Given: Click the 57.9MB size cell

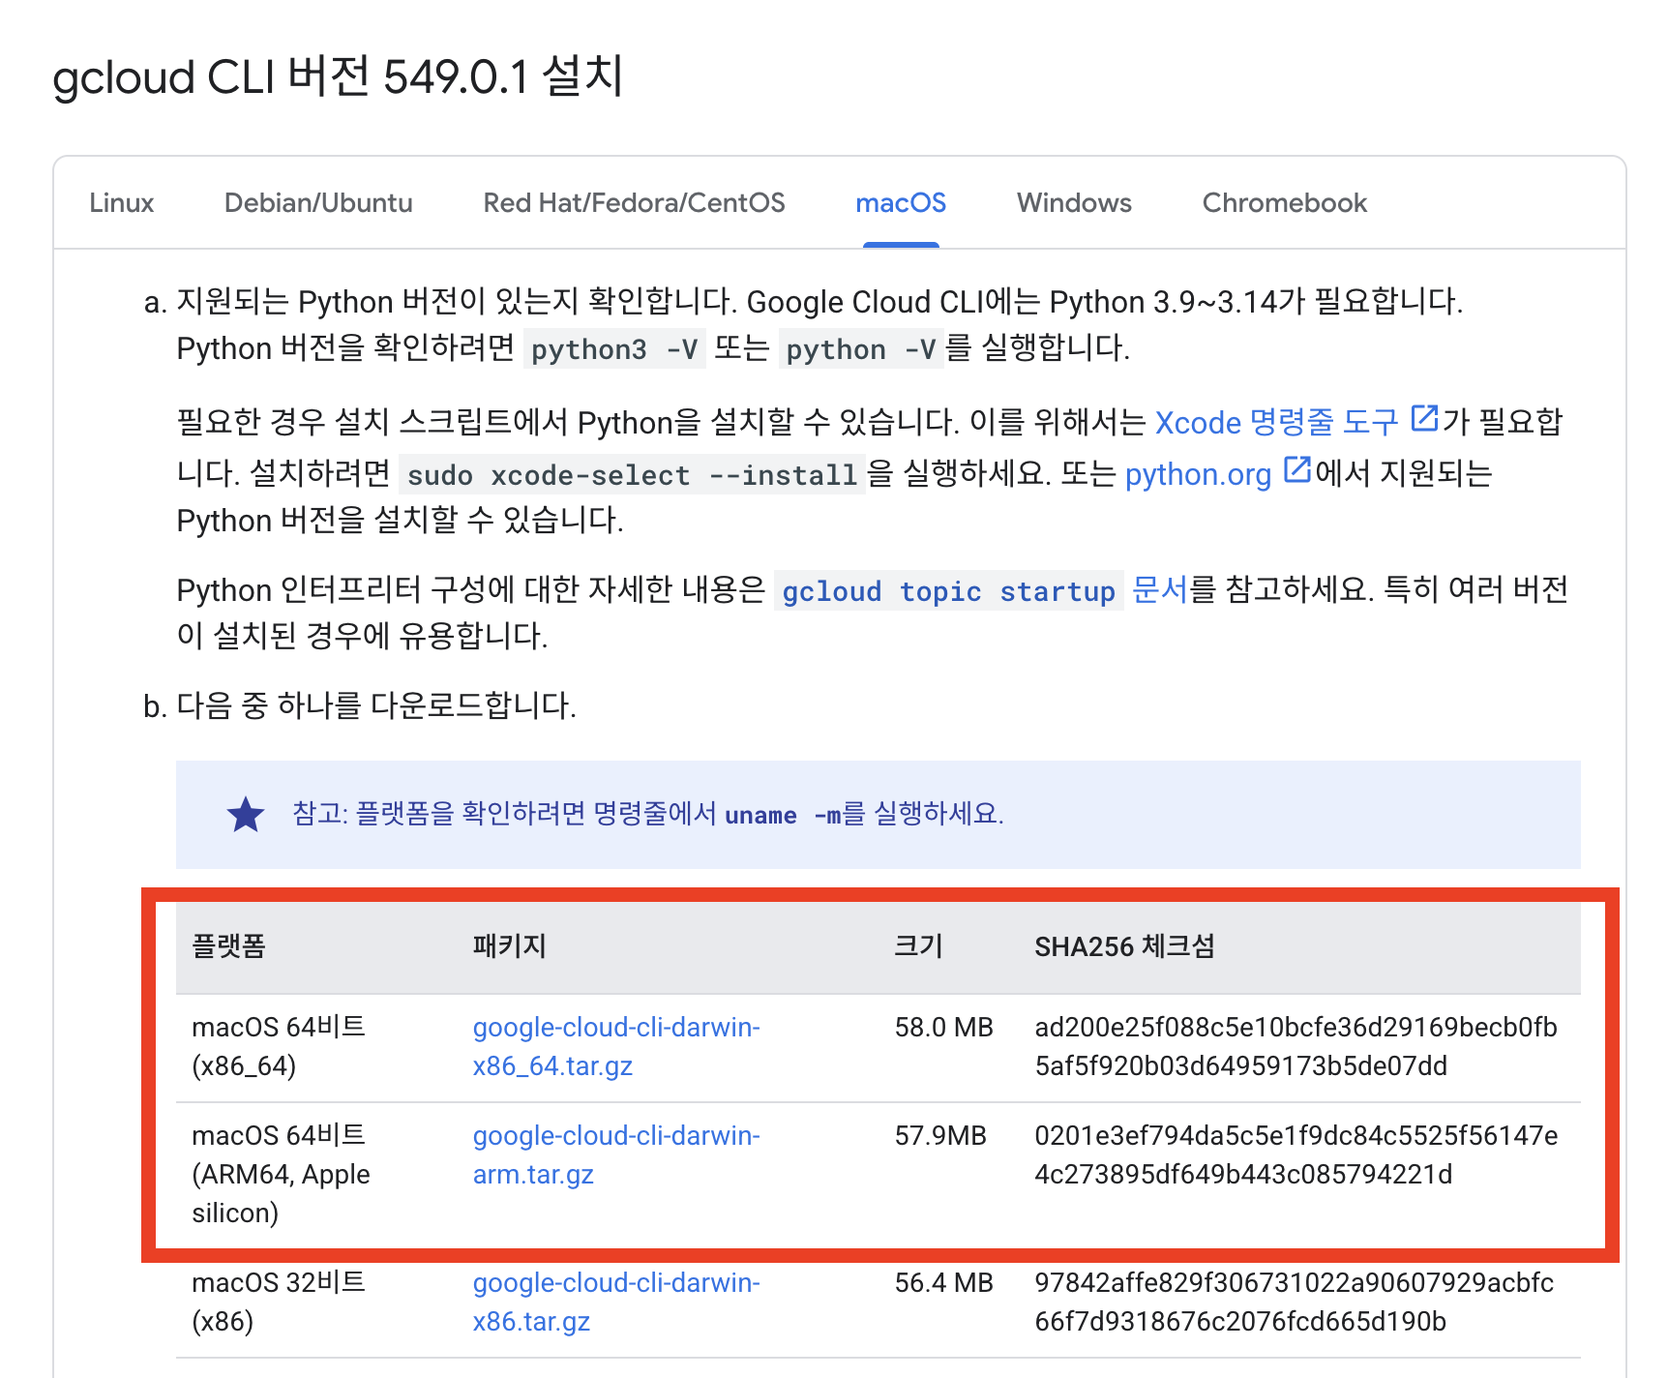Looking at the screenshot, I should click(940, 1136).
